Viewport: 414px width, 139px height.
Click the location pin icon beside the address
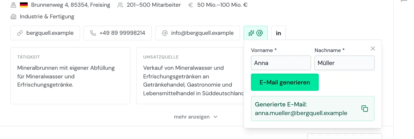coord(13,5)
